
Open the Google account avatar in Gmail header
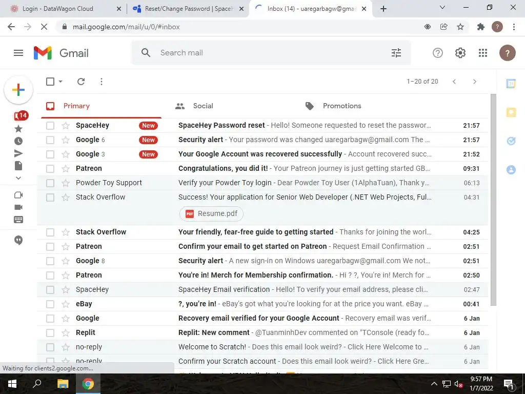click(x=507, y=53)
